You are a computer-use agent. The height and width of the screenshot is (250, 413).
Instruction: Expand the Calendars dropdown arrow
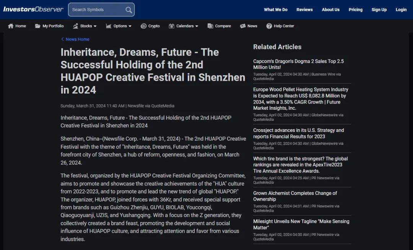tap(197, 26)
